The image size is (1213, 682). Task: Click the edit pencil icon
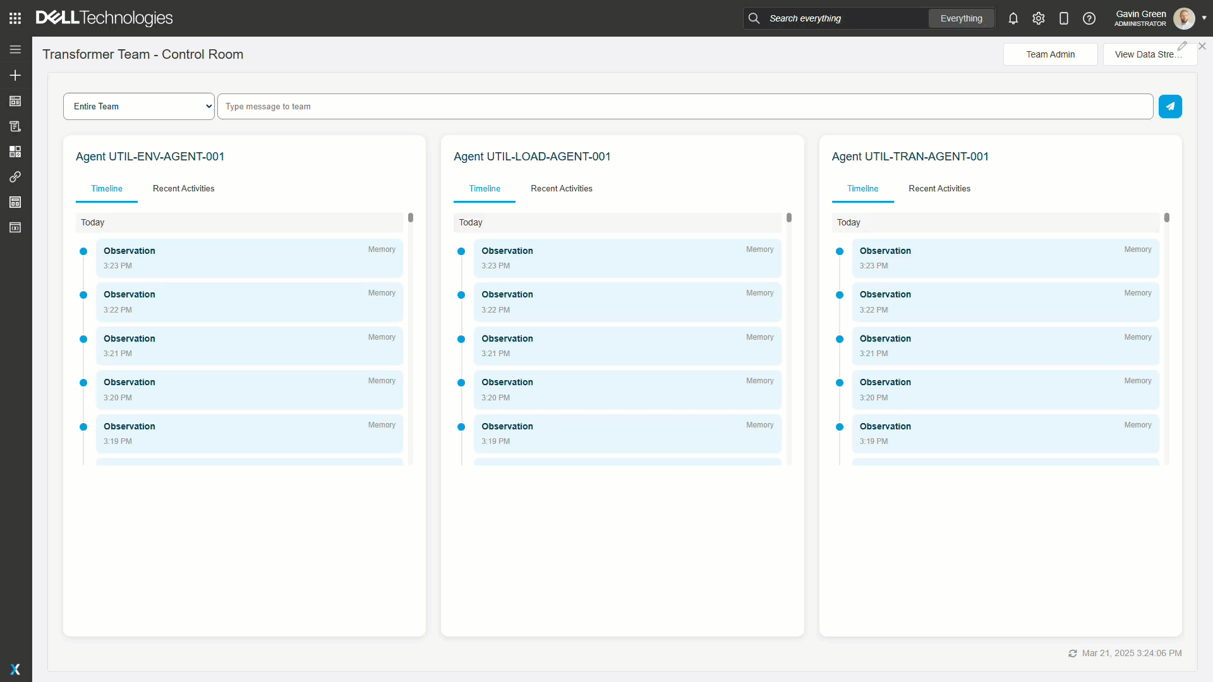1182,46
